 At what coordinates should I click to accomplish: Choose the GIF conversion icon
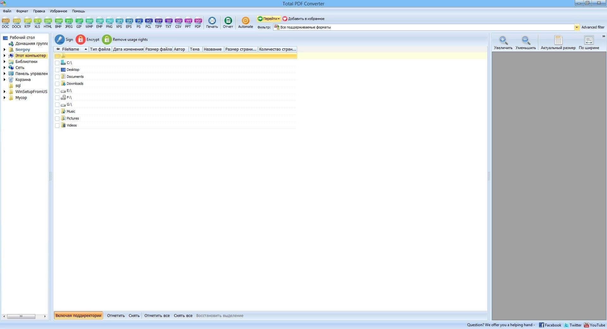(79, 23)
